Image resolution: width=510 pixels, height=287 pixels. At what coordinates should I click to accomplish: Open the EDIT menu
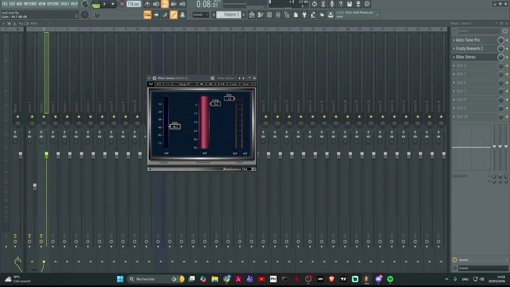[x=12, y=4]
